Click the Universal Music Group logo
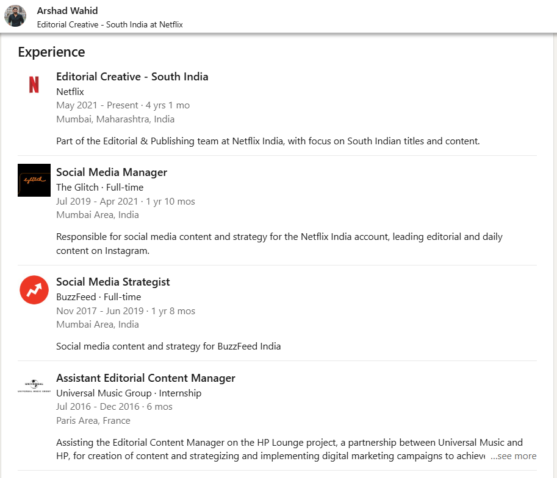 click(x=34, y=386)
